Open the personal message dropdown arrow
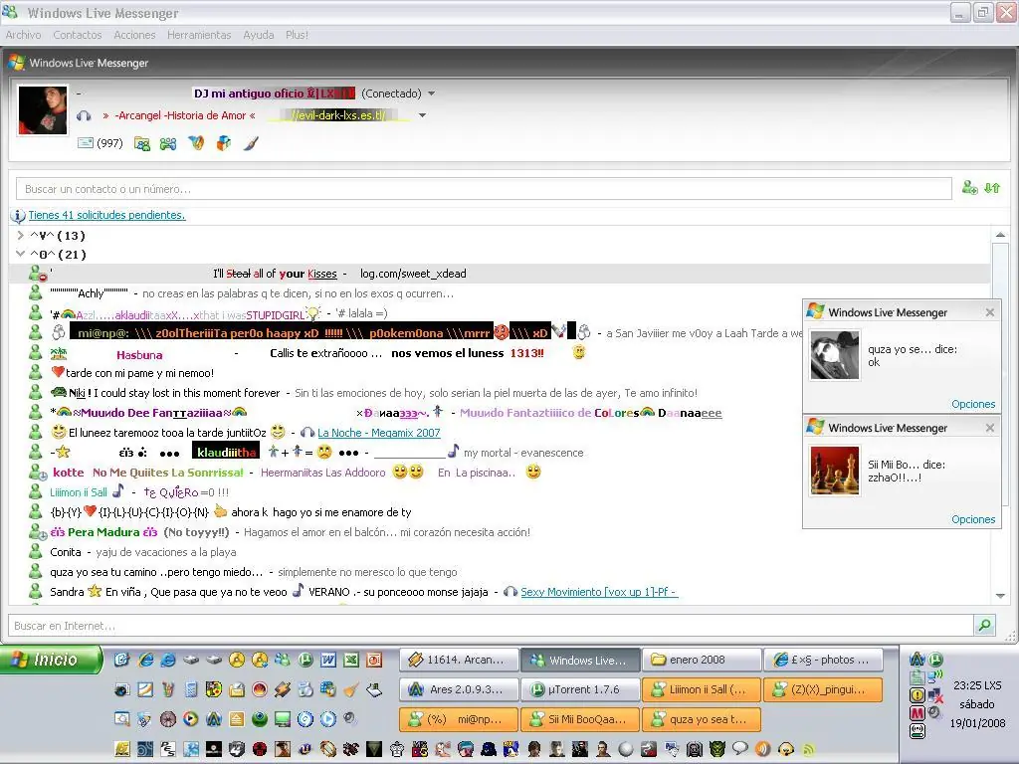The height and width of the screenshot is (764, 1019). click(x=422, y=115)
